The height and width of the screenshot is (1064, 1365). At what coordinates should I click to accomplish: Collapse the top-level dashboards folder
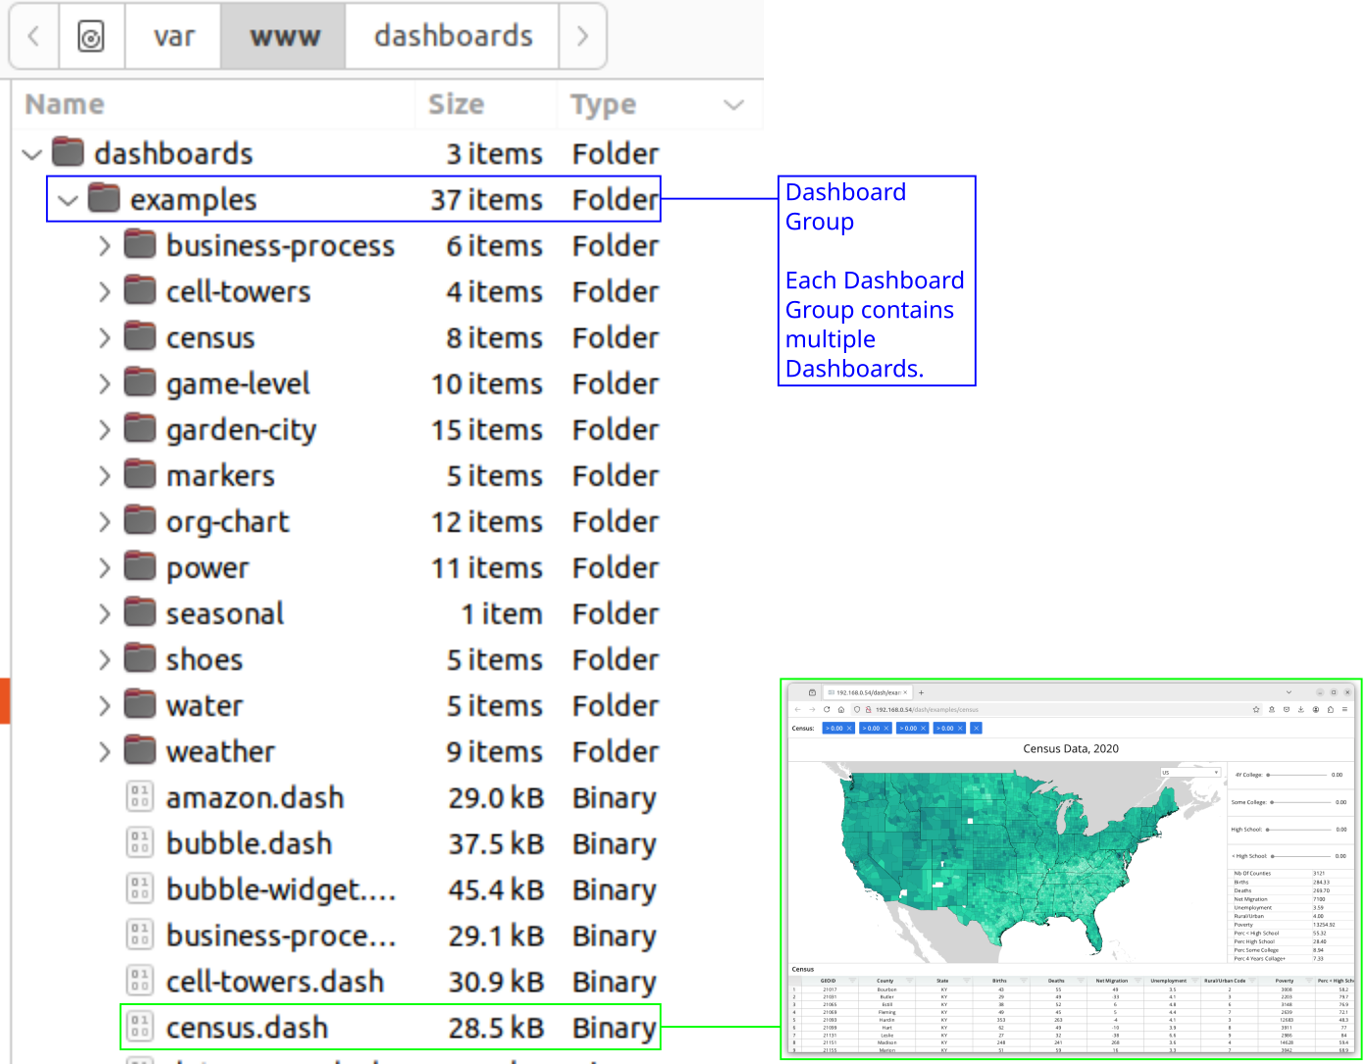tap(31, 154)
